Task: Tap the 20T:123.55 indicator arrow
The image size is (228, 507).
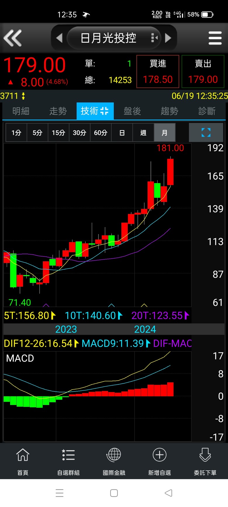Action: coord(187,315)
